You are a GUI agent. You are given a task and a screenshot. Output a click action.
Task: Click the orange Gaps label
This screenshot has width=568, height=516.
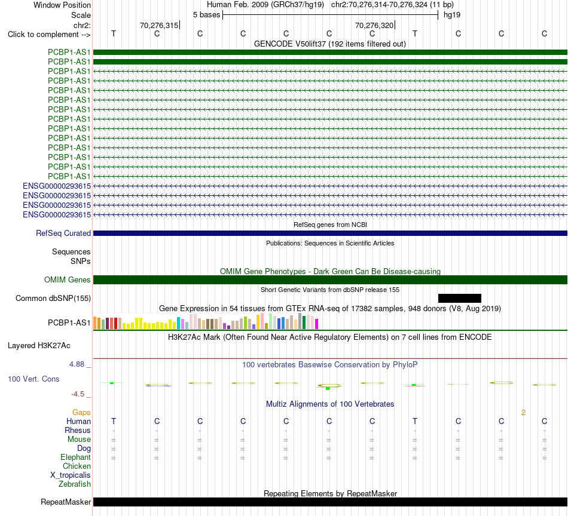pyautogui.click(x=81, y=413)
